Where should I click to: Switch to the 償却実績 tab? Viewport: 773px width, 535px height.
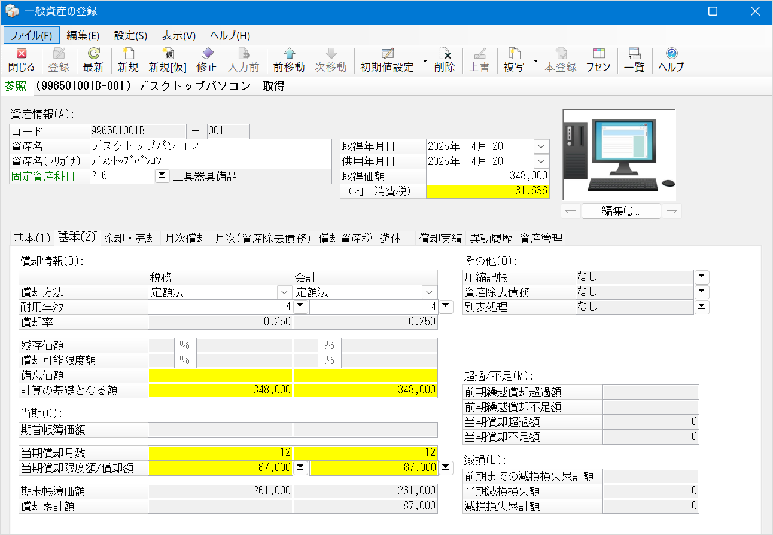[441, 238]
